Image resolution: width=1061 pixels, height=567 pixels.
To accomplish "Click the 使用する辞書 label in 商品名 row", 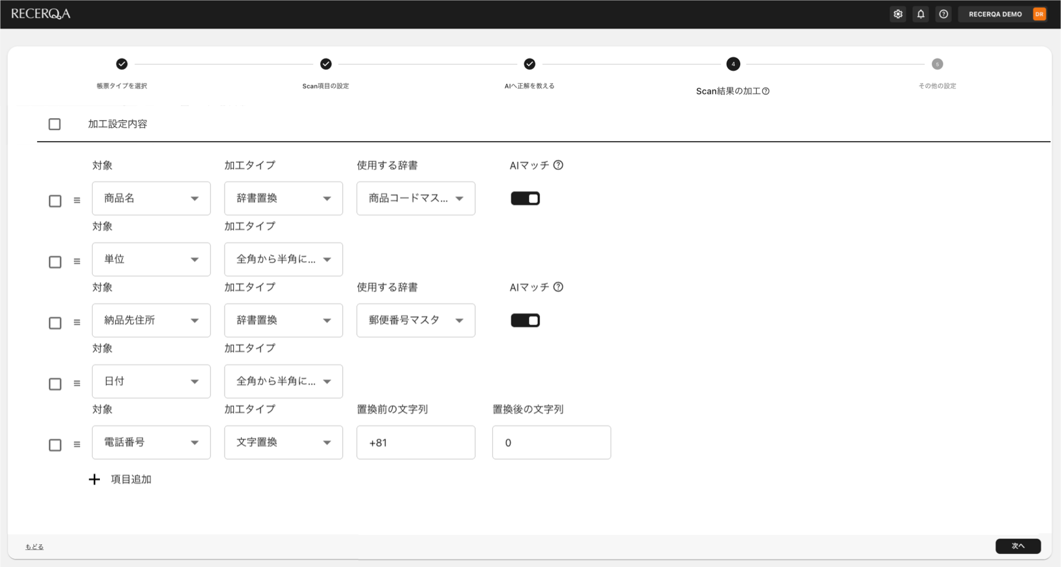I will pyautogui.click(x=387, y=165).
